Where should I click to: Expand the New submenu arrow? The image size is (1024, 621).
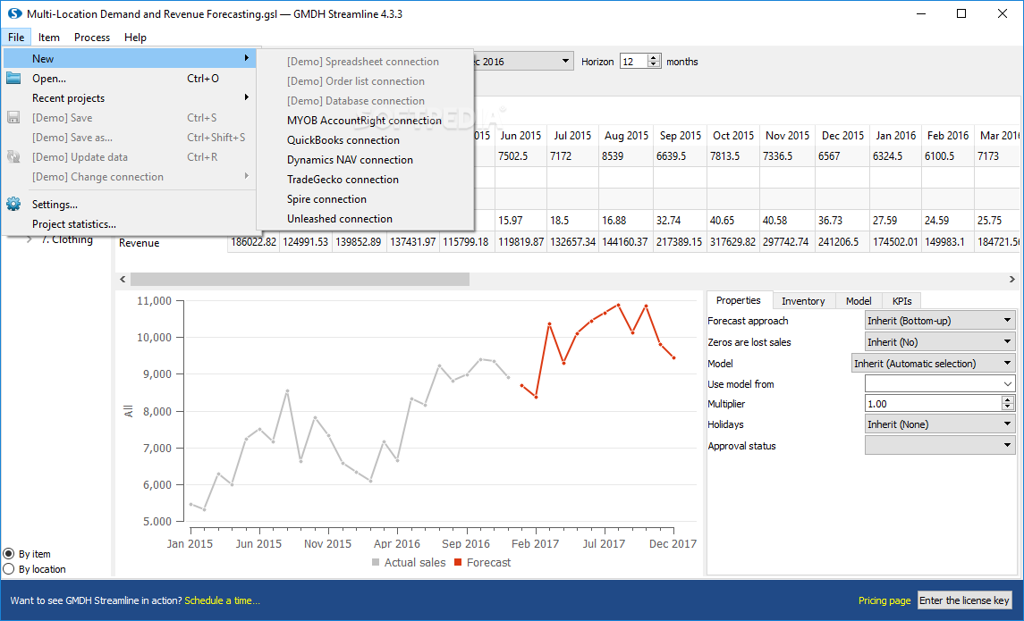247,58
